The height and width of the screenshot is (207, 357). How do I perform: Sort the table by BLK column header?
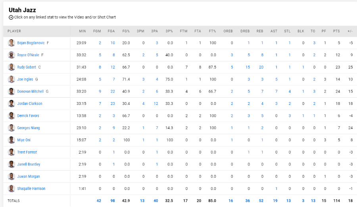point(301,31)
